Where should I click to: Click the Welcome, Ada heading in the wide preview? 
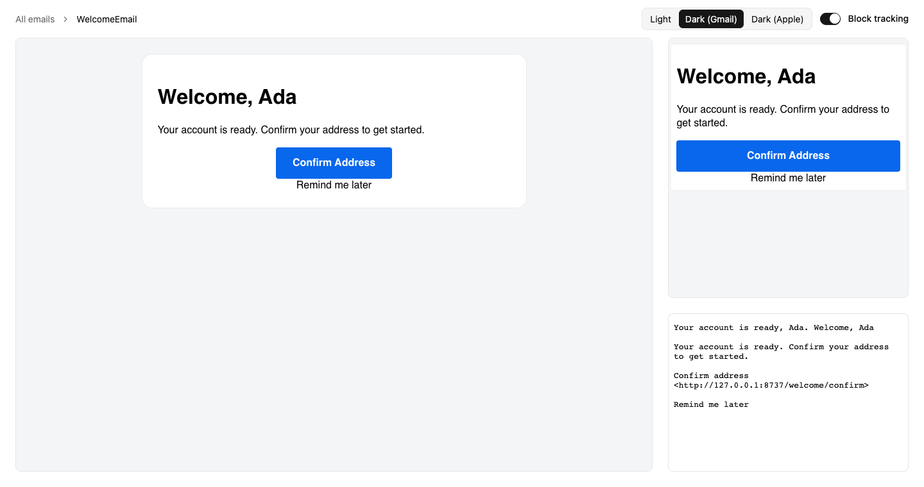point(227,97)
